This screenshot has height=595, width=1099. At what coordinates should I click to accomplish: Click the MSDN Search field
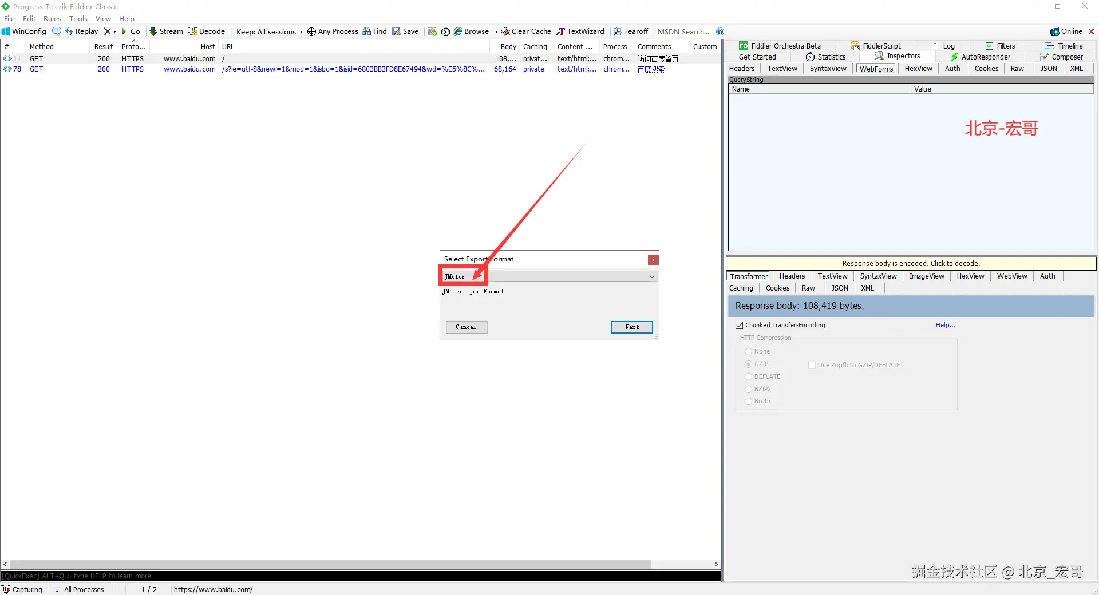point(683,31)
